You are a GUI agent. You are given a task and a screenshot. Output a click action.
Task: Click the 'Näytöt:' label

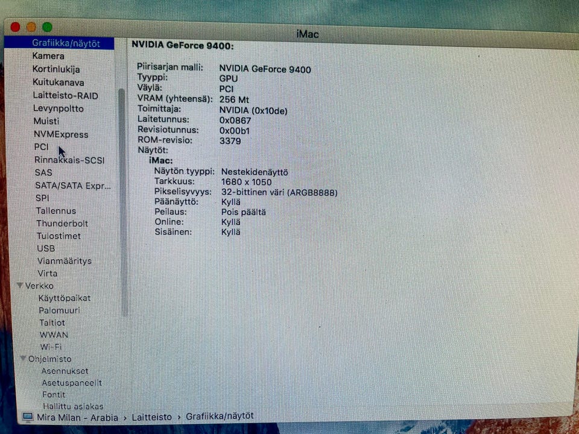click(153, 150)
